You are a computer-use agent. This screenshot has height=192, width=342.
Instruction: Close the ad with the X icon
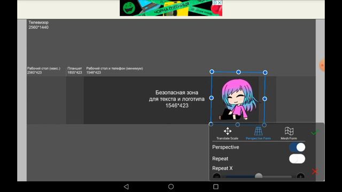pos(220,2)
